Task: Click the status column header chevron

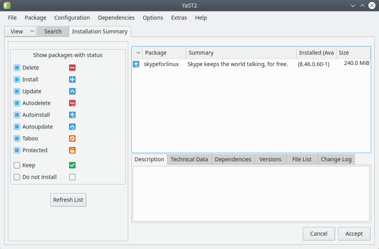Action: (x=138, y=53)
